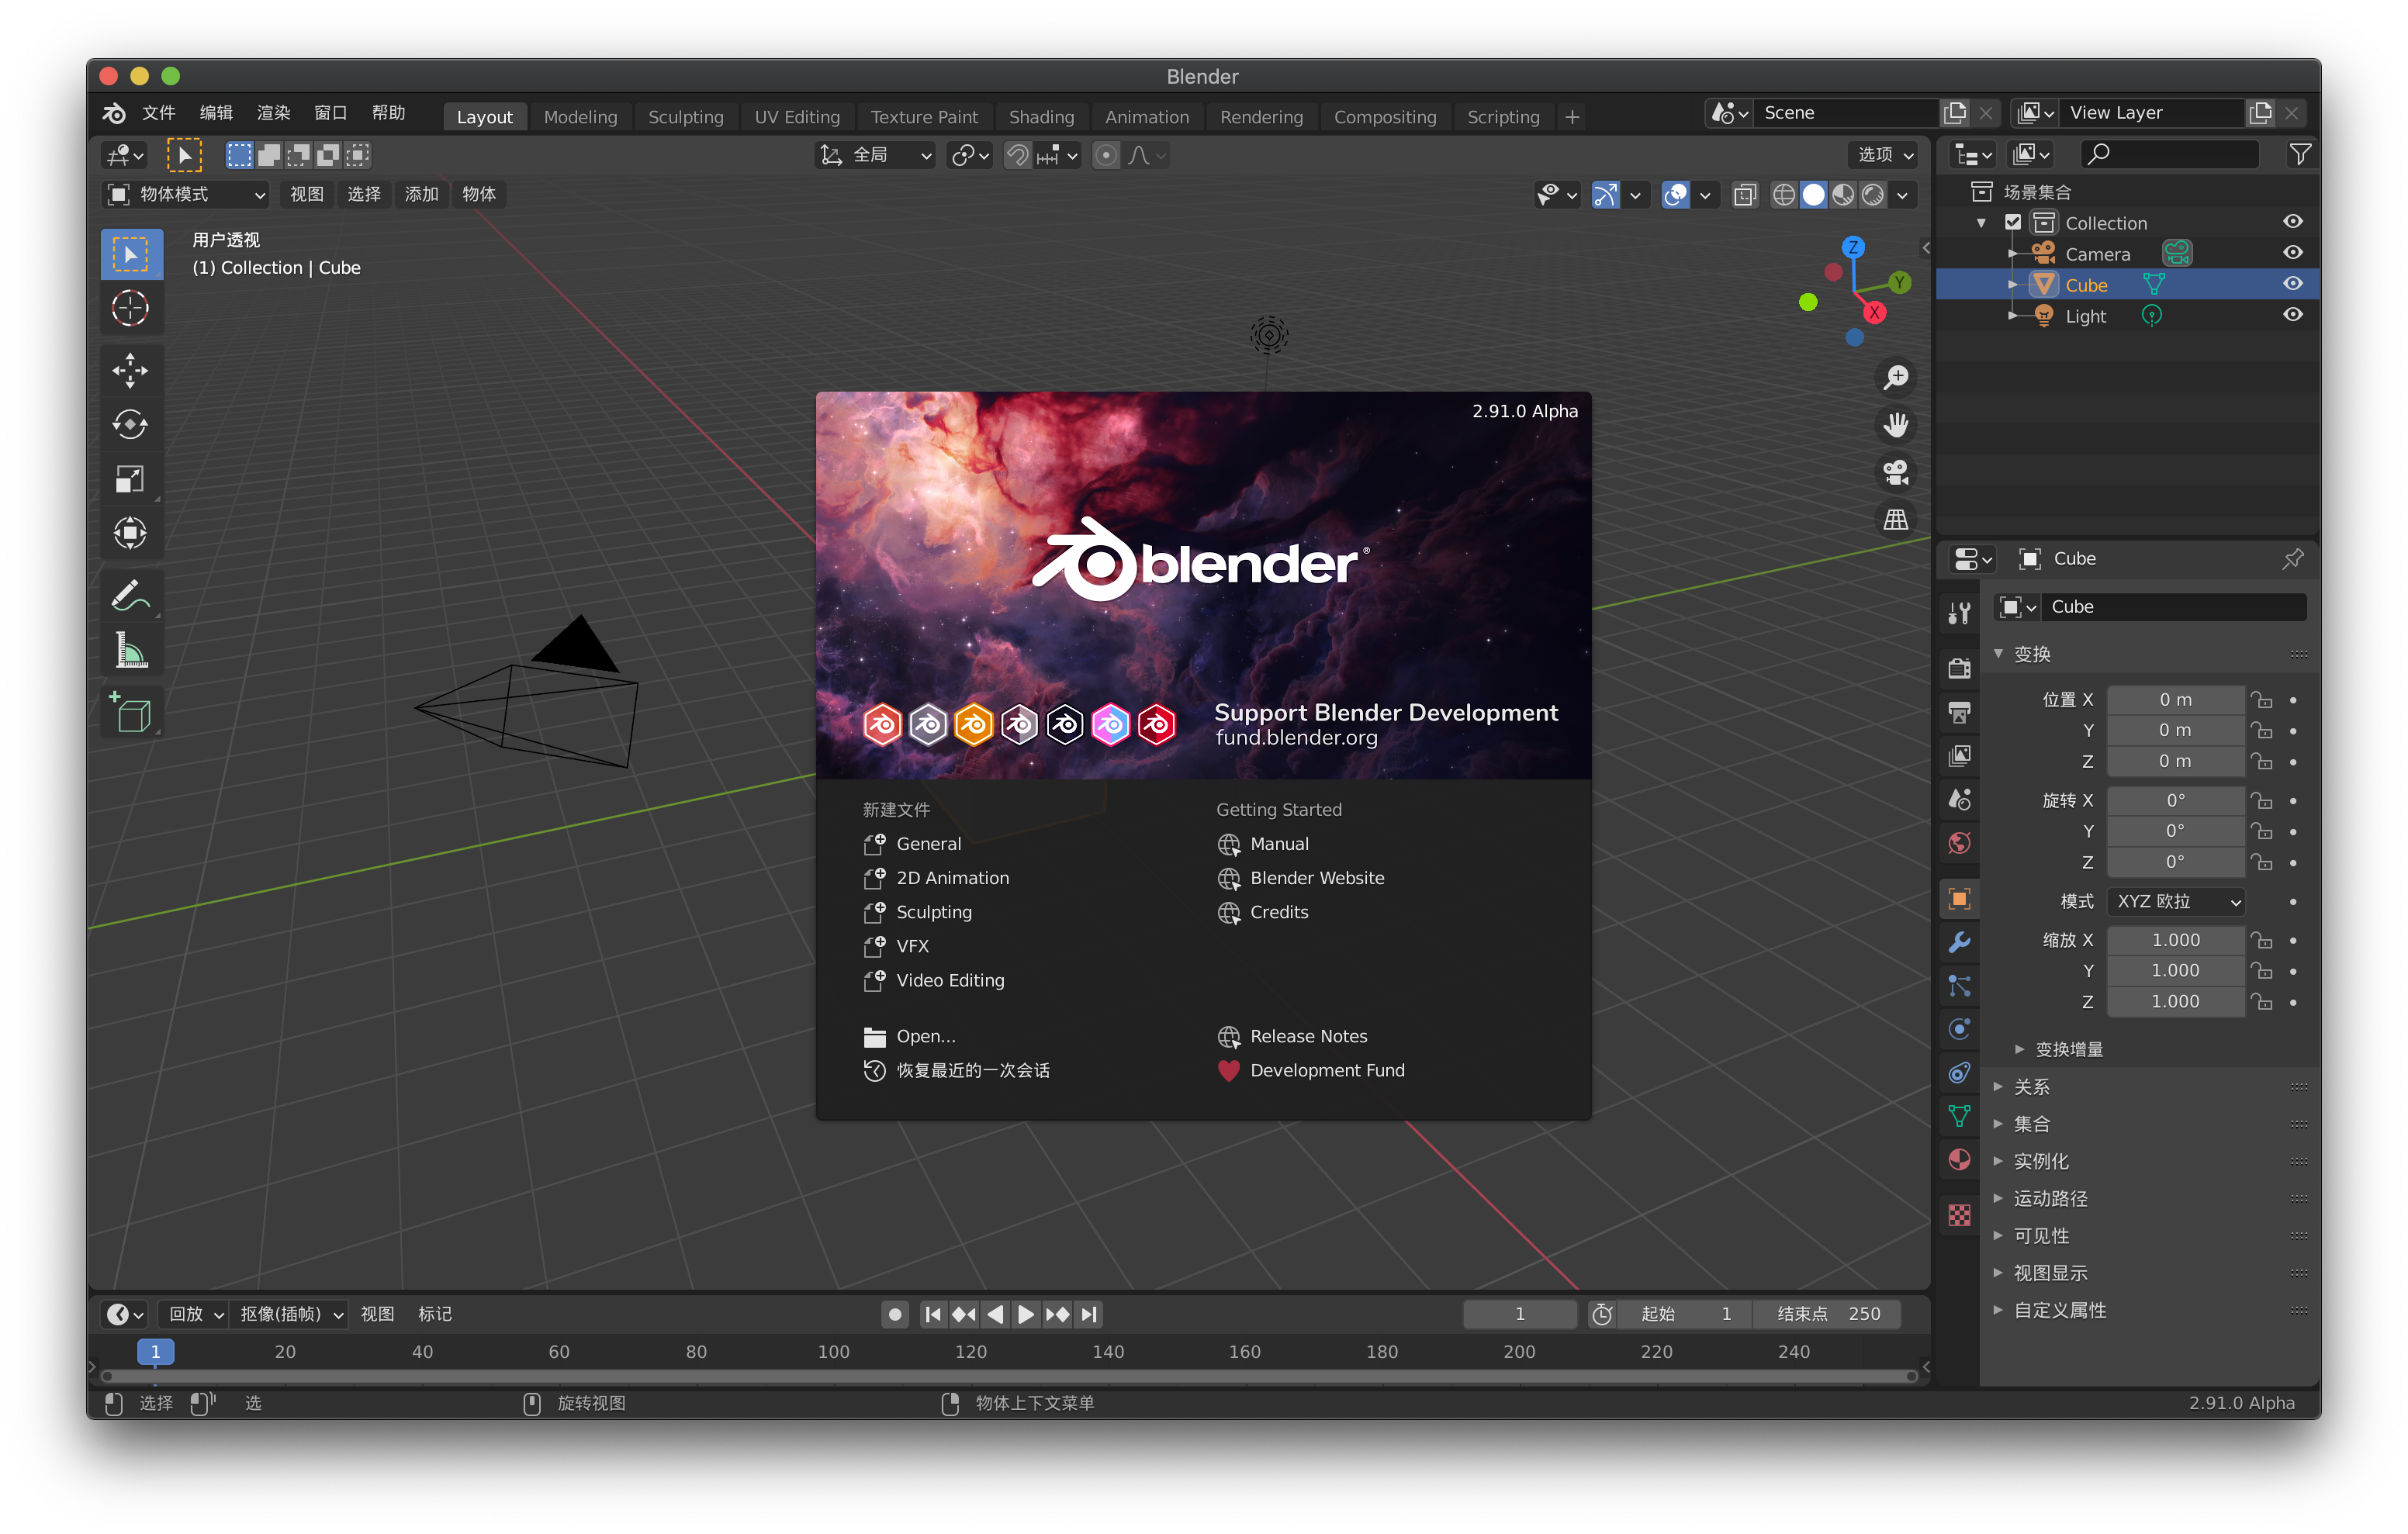Select the Measure tool
Image resolution: width=2408 pixels, height=1534 pixels.
130,651
